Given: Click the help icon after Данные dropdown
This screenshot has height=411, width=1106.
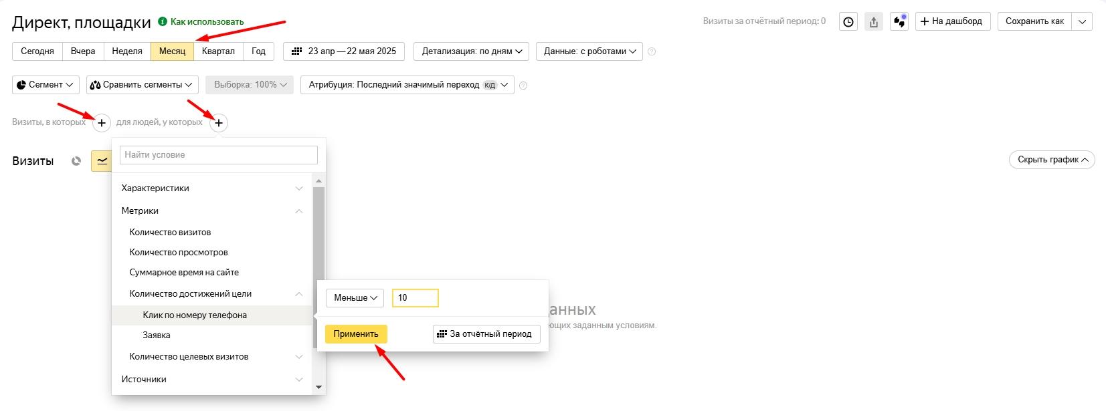Looking at the screenshot, I should [652, 51].
